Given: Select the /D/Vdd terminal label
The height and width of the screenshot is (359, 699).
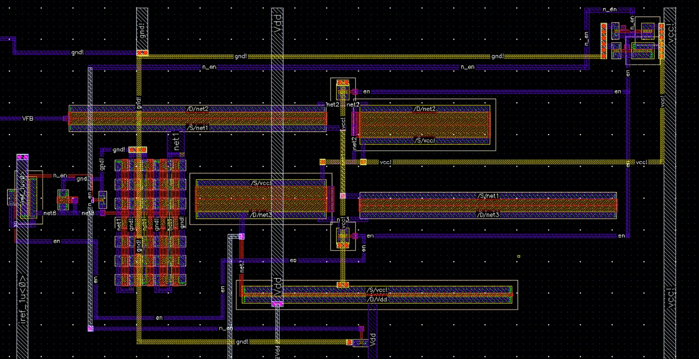Looking at the screenshot, I should tap(377, 299).
